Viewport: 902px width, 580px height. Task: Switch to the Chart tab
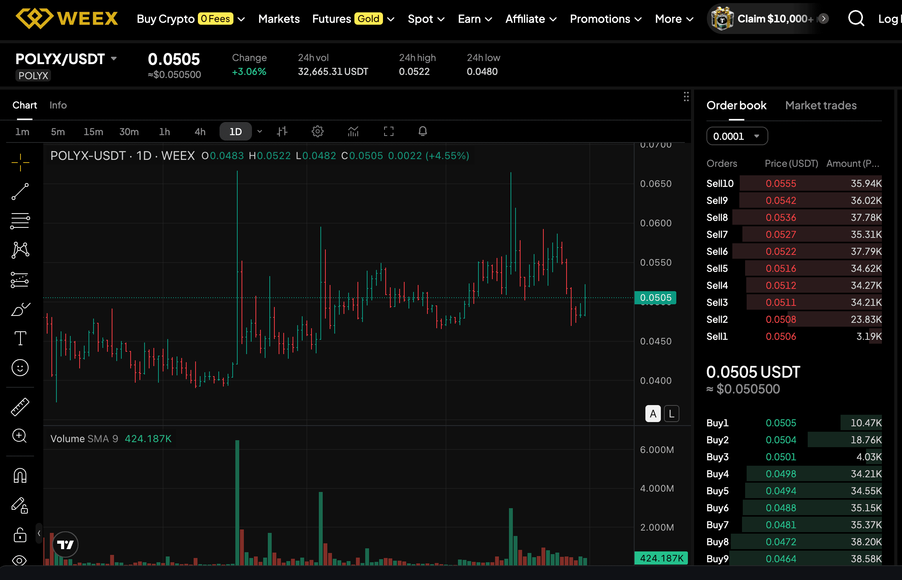pyautogui.click(x=25, y=105)
